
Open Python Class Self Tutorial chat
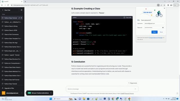click(12, 80)
